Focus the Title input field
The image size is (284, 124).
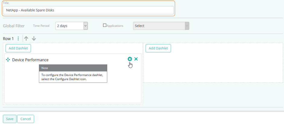[x=88, y=10]
